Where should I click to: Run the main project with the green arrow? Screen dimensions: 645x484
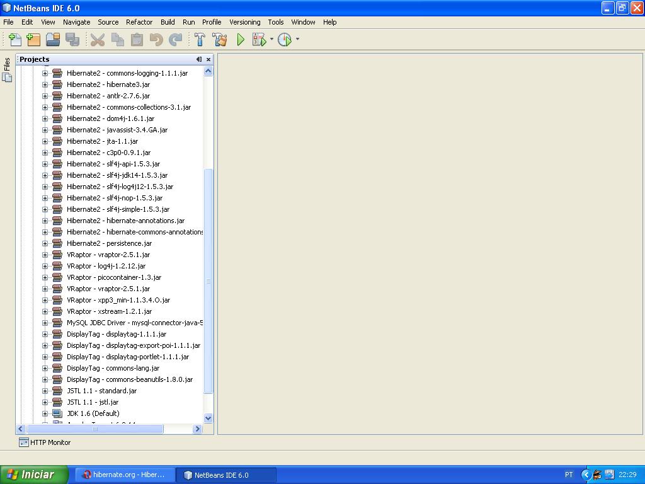click(241, 40)
